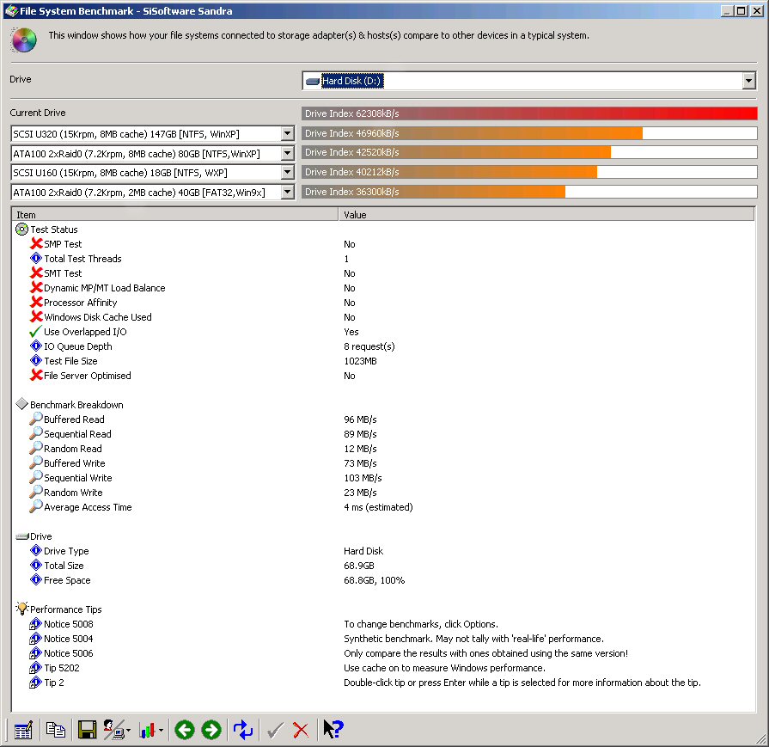The image size is (769, 747).
Task: Click the Drive Index 36300kB/s bar
Action: [x=529, y=192]
